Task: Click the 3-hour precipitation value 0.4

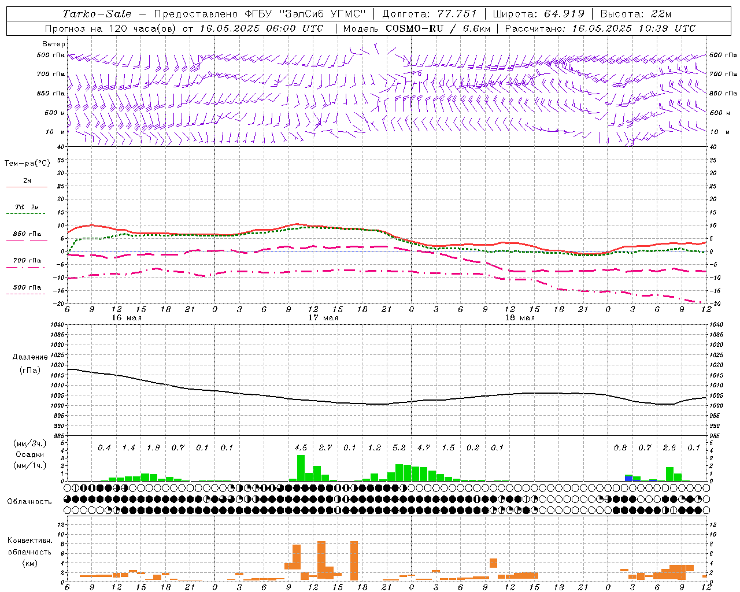Action: pyautogui.click(x=104, y=447)
